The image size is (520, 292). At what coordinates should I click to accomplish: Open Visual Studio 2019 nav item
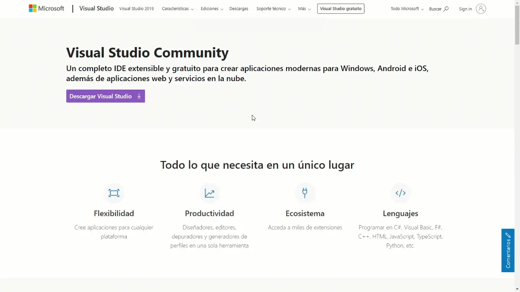coord(136,9)
